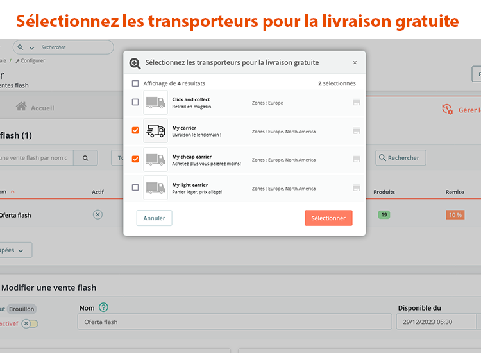Image resolution: width=481 pixels, height=353 pixels.
Task: Toggle the activation switch in the edit form
Action: (30, 323)
